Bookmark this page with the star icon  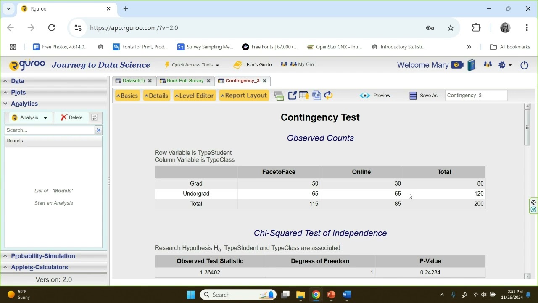pyautogui.click(x=451, y=28)
